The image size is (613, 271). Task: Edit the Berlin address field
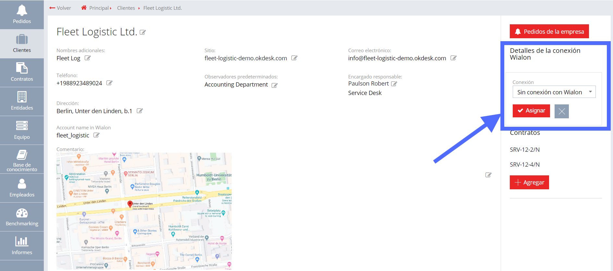tap(140, 111)
